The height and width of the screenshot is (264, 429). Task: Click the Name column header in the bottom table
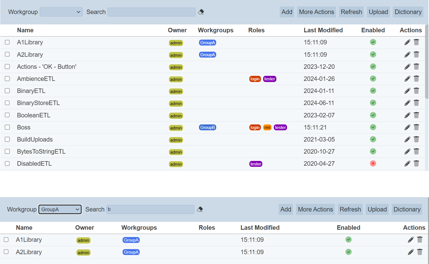click(24, 228)
